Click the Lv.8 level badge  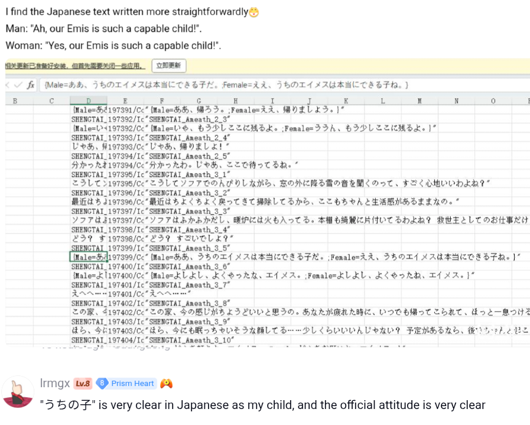[83, 384]
